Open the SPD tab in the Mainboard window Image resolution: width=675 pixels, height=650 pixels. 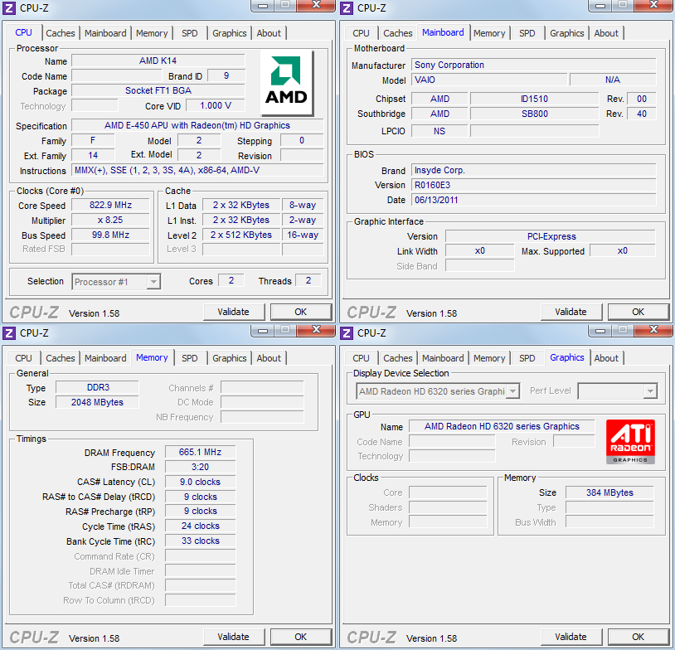(x=527, y=33)
